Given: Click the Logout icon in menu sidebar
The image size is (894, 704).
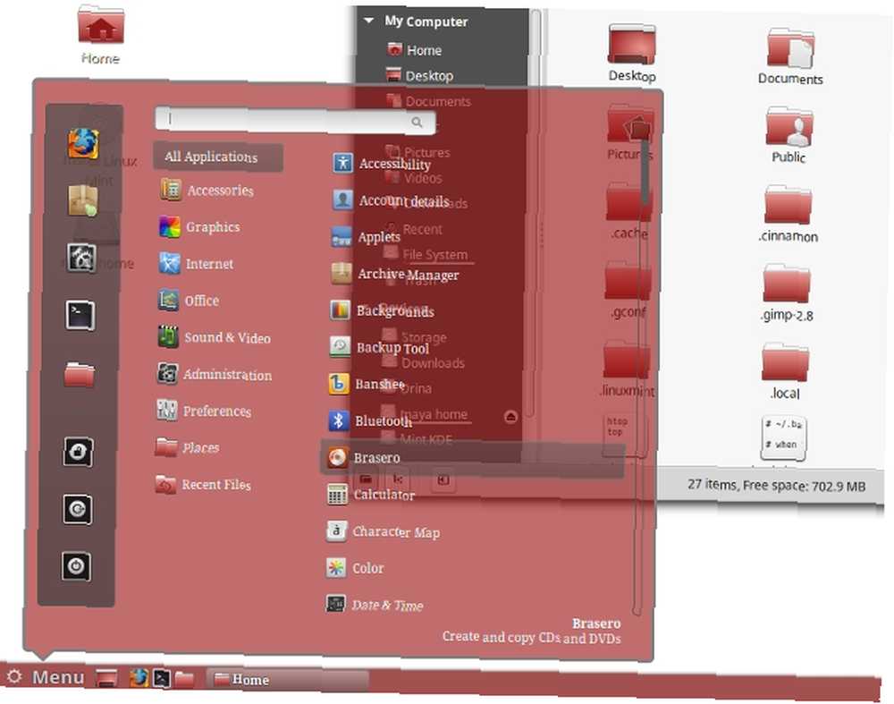Looking at the screenshot, I should coord(77,509).
